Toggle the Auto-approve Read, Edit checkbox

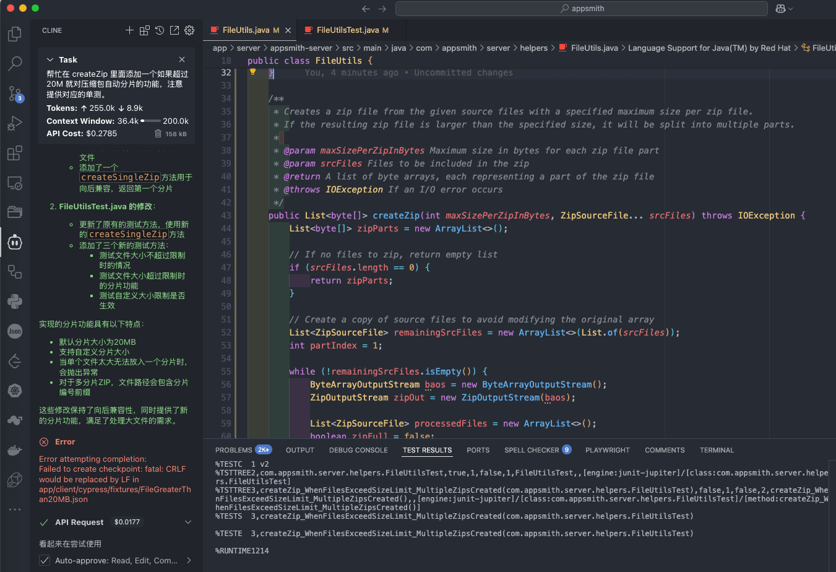(x=45, y=560)
